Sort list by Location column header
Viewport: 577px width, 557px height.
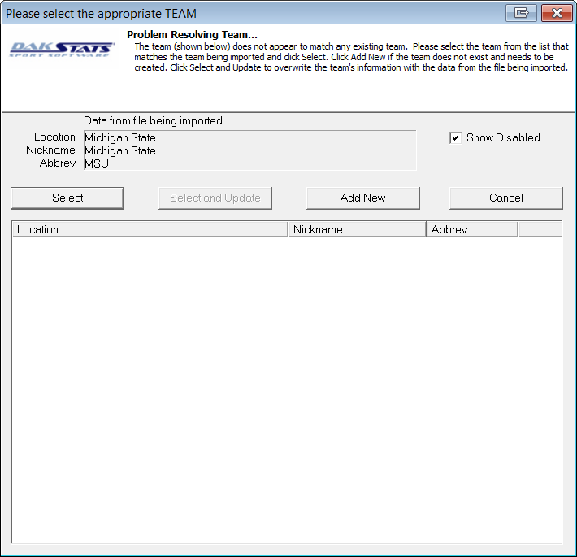[150, 229]
